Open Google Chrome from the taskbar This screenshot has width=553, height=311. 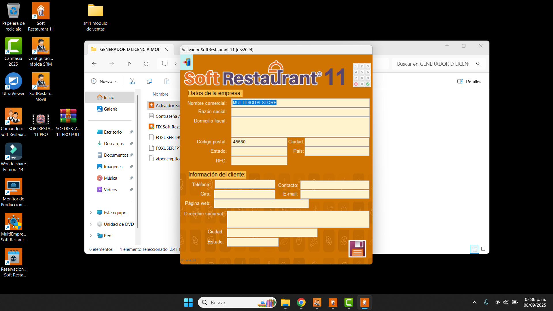[x=301, y=303]
